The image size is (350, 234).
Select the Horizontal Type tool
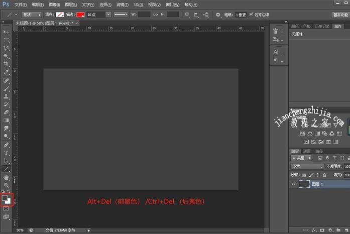coord(7,153)
